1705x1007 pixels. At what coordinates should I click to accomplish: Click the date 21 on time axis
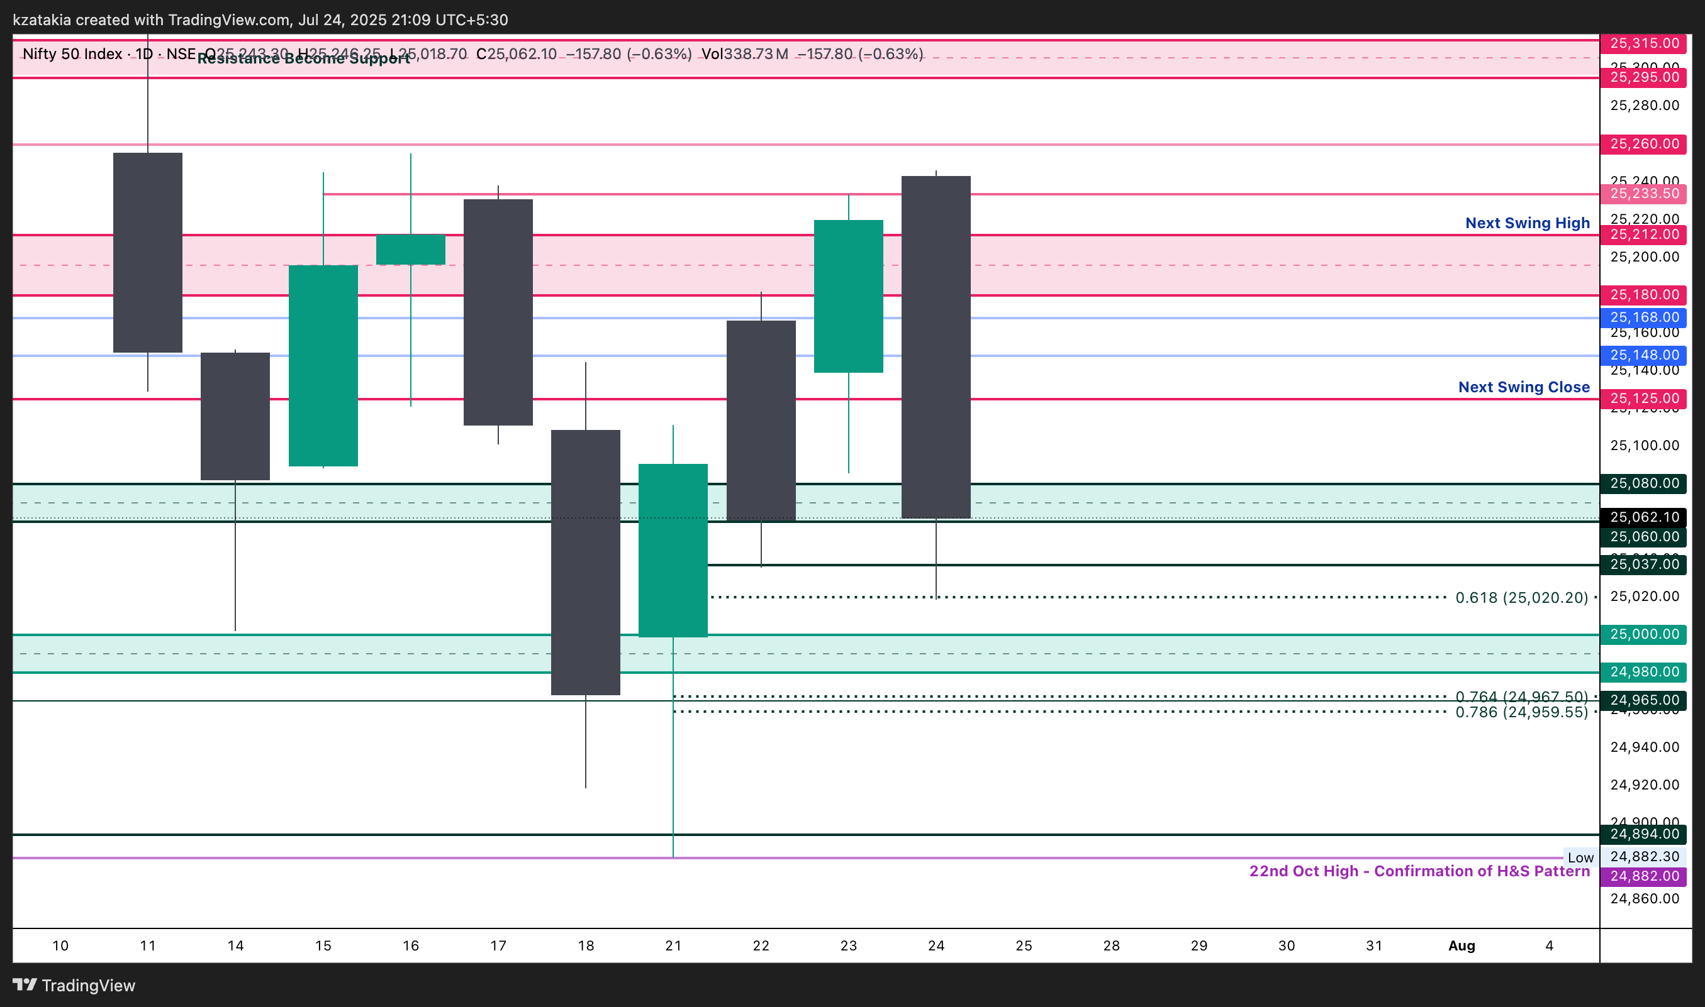point(673,945)
